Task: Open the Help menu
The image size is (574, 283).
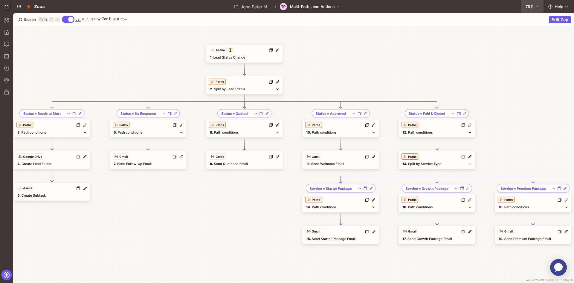Action: coord(558,6)
